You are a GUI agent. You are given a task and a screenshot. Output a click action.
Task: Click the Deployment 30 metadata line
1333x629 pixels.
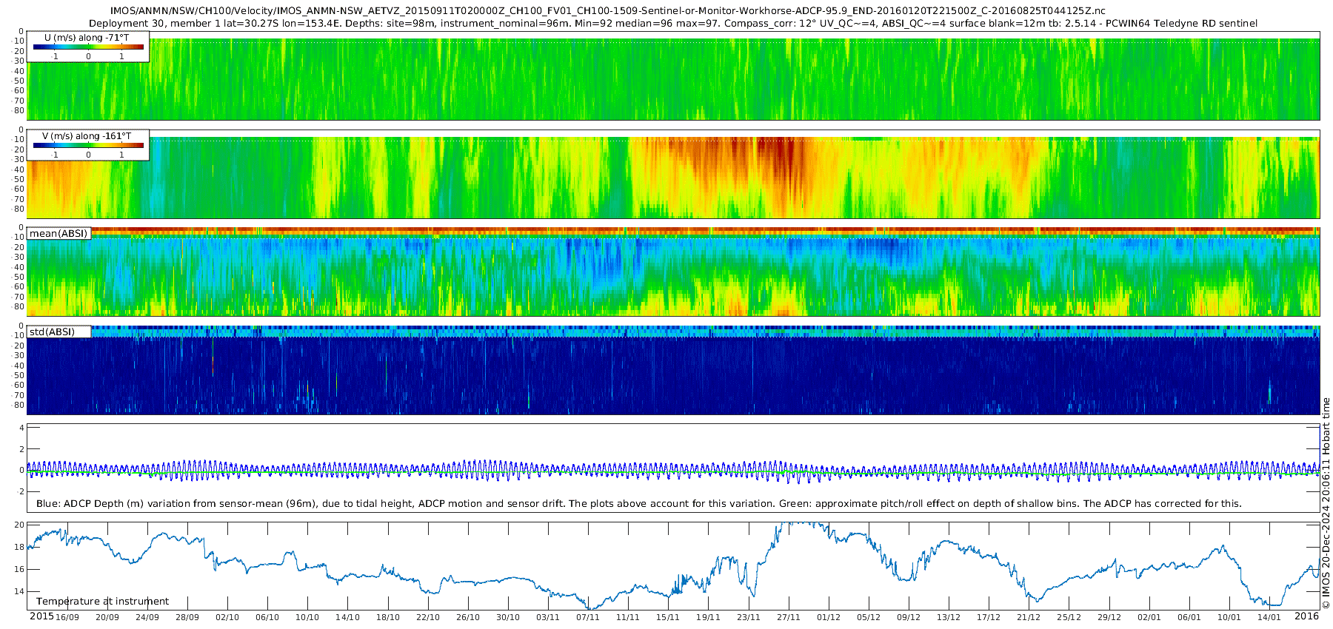click(672, 24)
